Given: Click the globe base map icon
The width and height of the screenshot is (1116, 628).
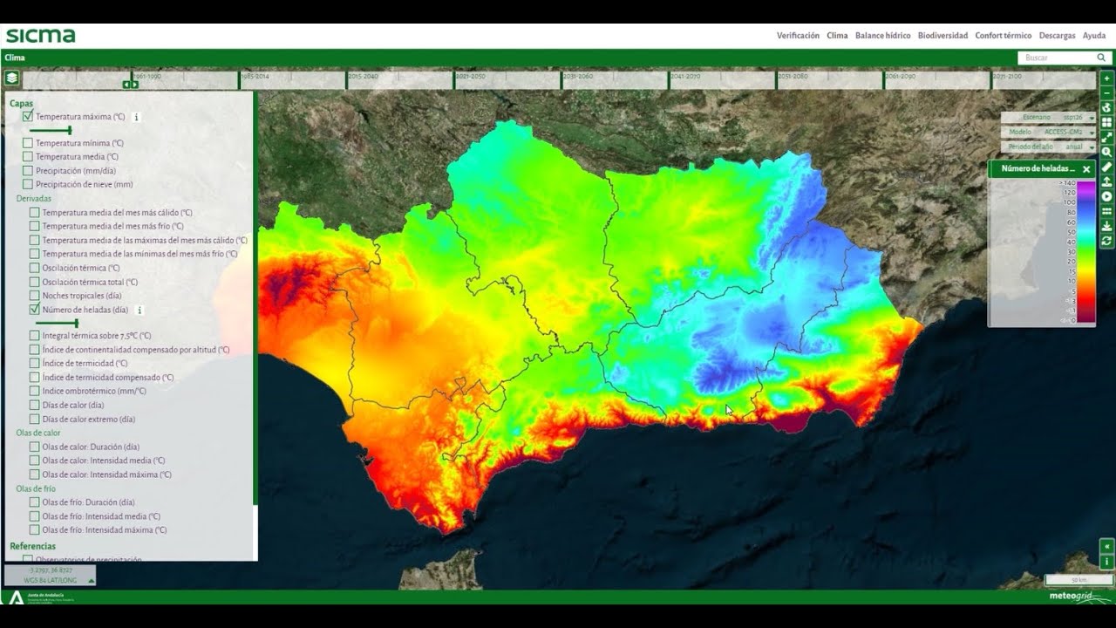Looking at the screenshot, I should [1107, 107].
